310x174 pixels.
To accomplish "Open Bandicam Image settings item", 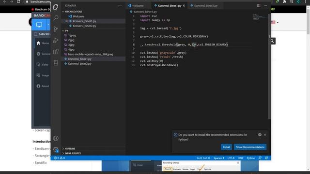I will coord(43,75).
